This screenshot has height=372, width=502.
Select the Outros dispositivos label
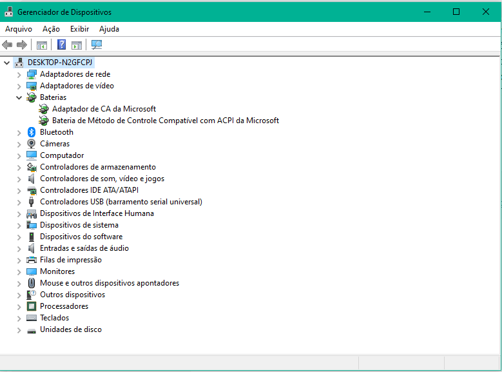pyautogui.click(x=72, y=295)
